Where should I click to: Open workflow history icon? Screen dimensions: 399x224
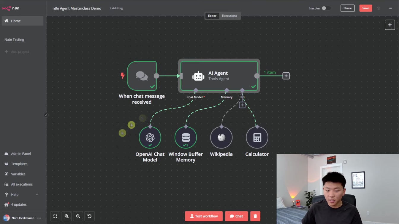point(379,8)
